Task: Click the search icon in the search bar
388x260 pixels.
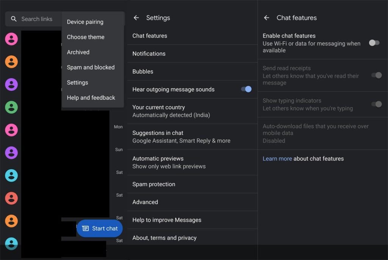Action: click(14, 19)
